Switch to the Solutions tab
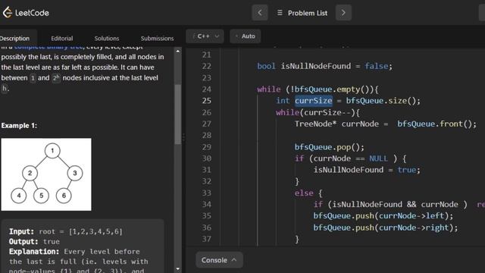 coord(107,39)
